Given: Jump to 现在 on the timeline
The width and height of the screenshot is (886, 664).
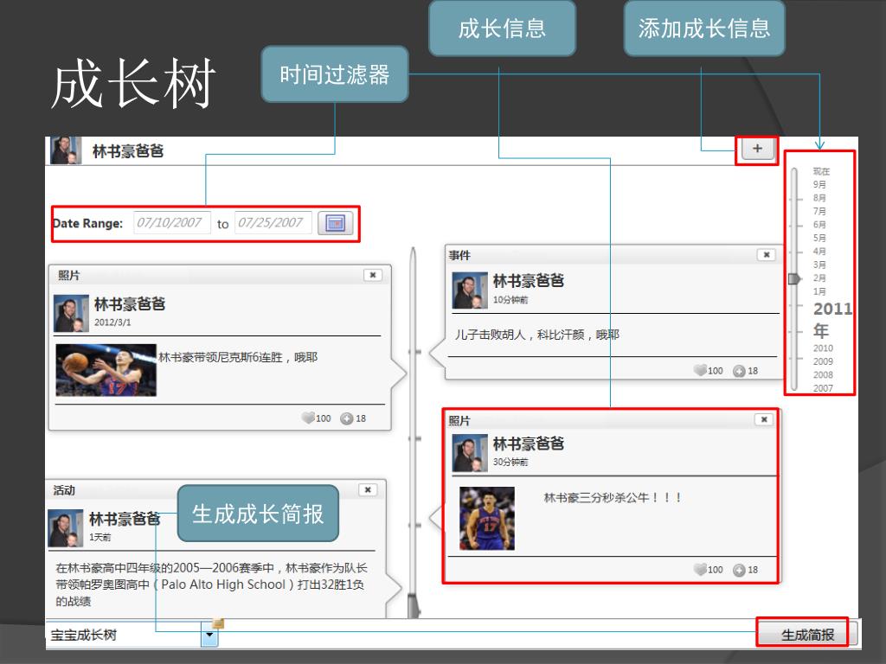Looking at the screenshot, I should [x=821, y=171].
